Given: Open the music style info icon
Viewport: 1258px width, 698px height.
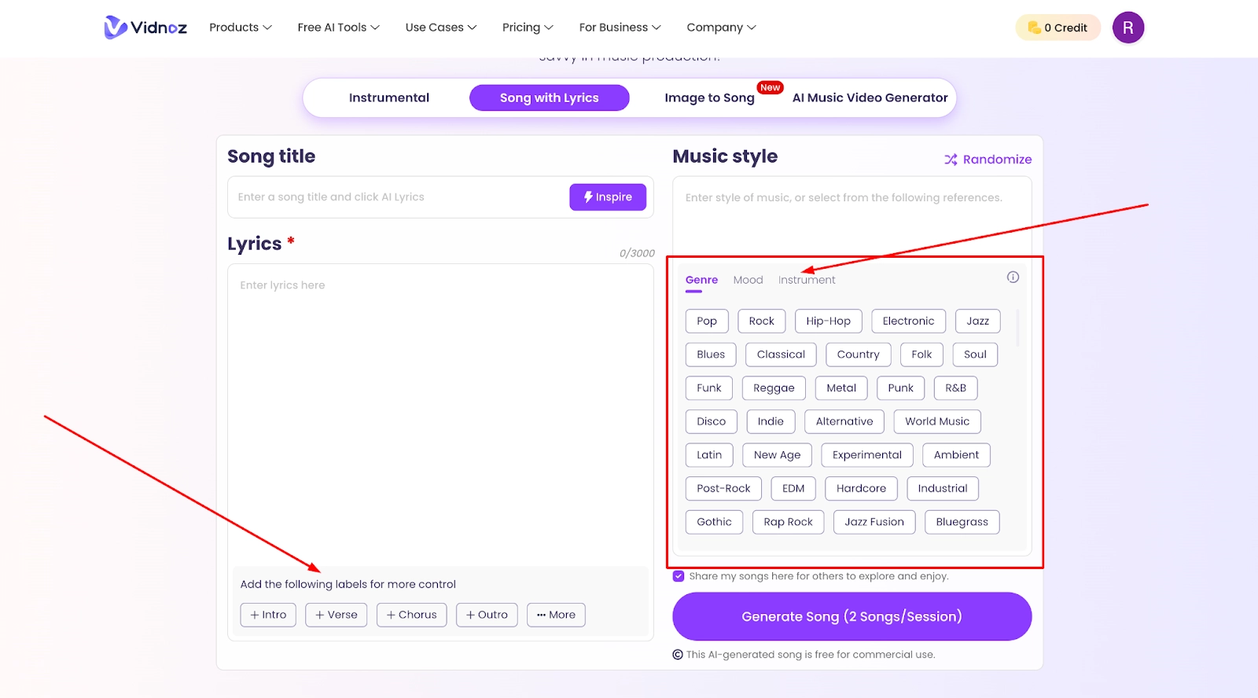Looking at the screenshot, I should (x=1013, y=277).
